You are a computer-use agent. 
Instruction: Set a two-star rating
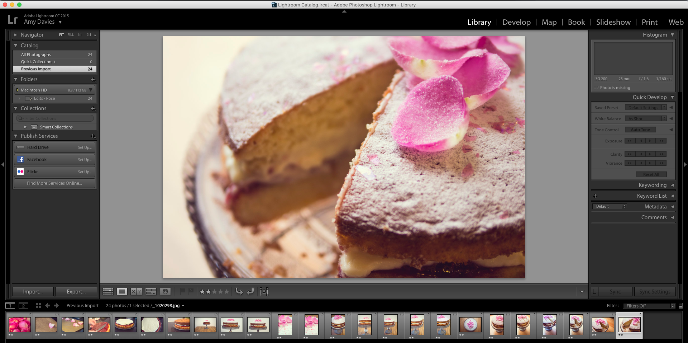point(209,292)
